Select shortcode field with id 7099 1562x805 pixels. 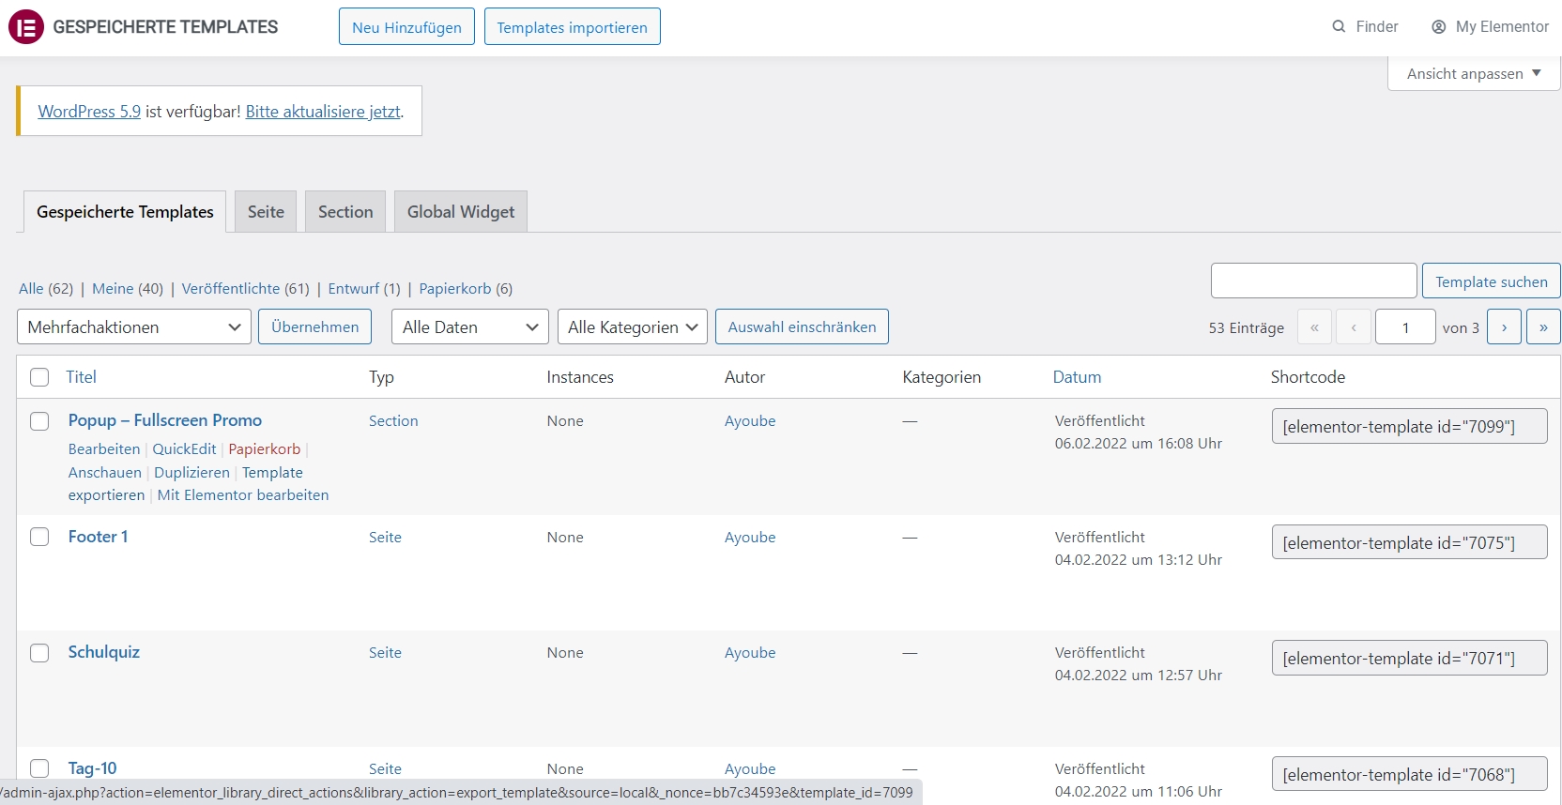pos(1410,426)
